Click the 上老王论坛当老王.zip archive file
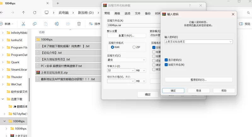The width and height of the screenshot is (252, 137). click(x=68, y=72)
